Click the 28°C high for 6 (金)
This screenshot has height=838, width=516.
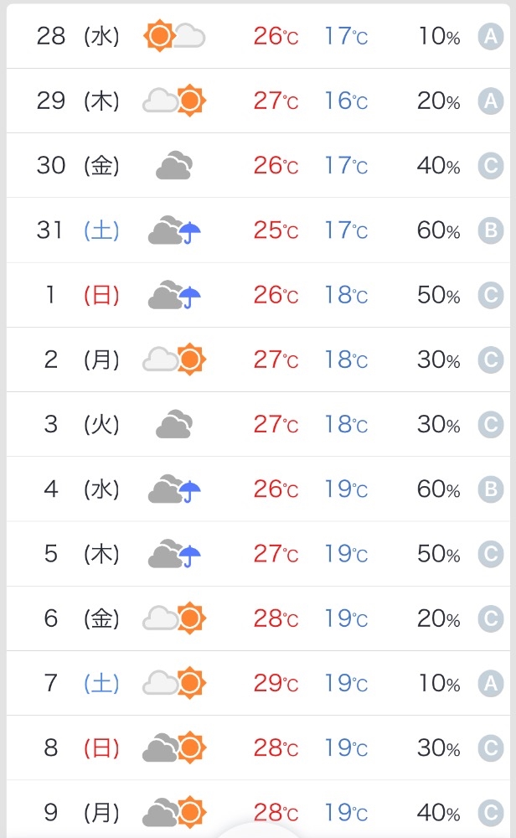[x=276, y=618]
